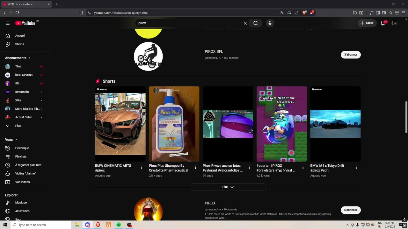Open options menu for BMW CINEMATIC ARTS

coord(142,167)
